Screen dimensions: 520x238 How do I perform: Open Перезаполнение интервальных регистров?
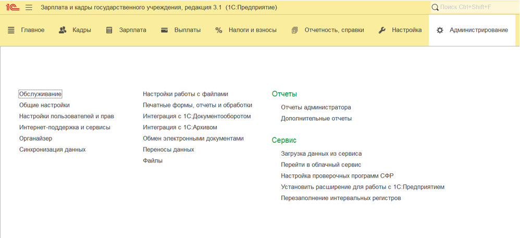pyautogui.click(x=341, y=198)
